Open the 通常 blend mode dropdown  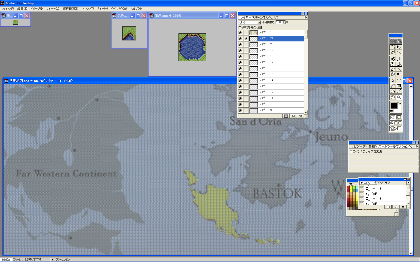[250, 22]
